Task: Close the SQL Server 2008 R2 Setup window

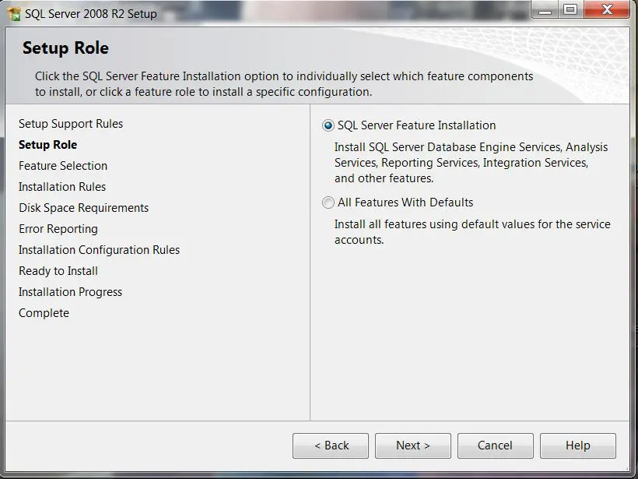Action: point(608,9)
